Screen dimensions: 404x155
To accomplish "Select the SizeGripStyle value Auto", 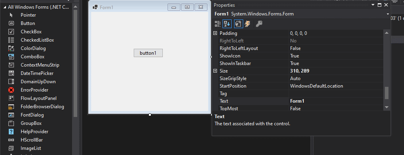I will (x=295, y=78).
